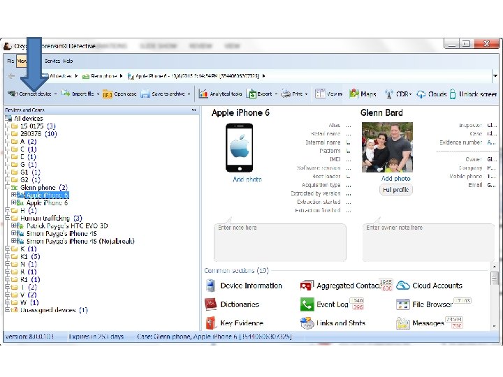The image size is (503, 377).
Task: Click Glenn phone in breadcrumb
Action: (103, 76)
